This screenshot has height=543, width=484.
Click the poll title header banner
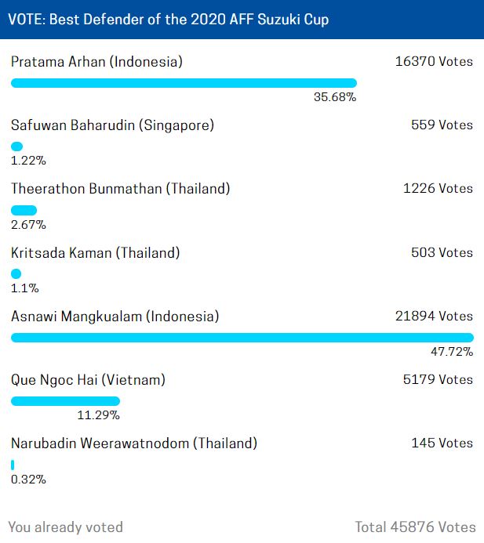(242, 20)
